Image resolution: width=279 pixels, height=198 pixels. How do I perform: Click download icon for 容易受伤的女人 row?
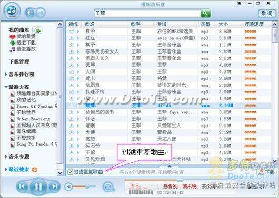[72, 51]
